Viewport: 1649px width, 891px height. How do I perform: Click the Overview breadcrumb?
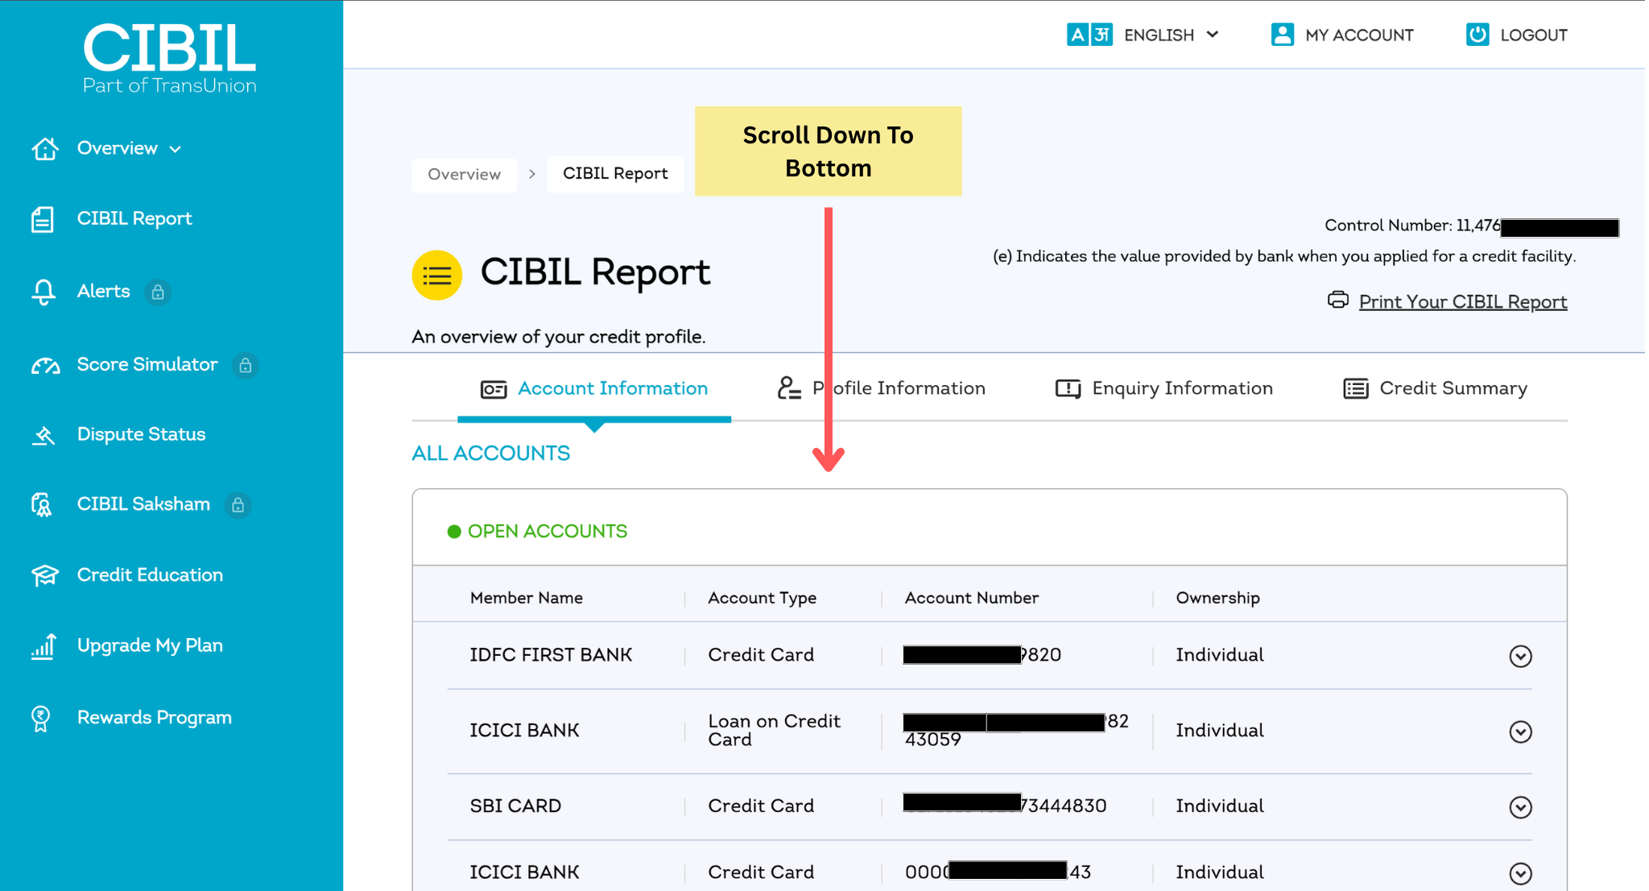coord(464,174)
